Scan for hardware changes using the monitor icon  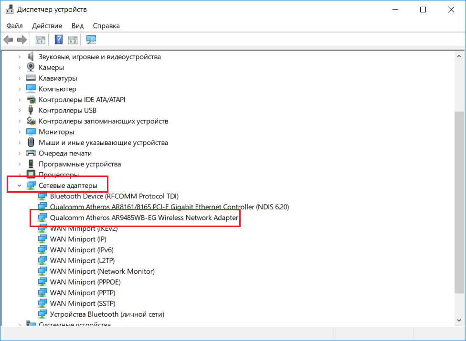coord(91,40)
